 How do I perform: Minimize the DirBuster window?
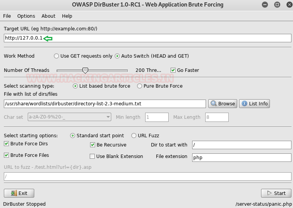(265, 5)
